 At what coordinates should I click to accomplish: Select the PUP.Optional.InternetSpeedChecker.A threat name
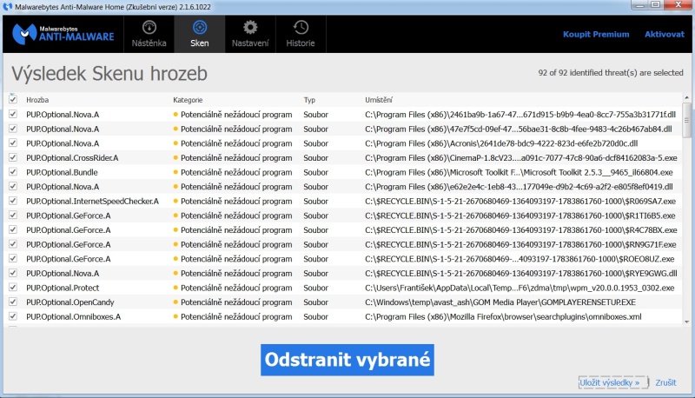(x=92, y=202)
